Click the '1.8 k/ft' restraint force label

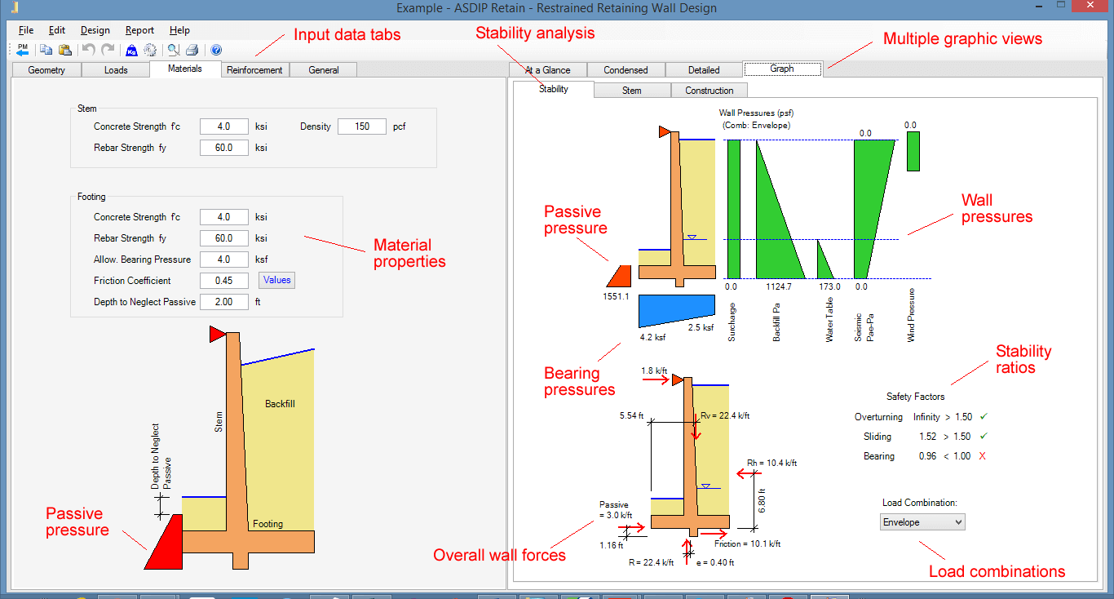[654, 370]
